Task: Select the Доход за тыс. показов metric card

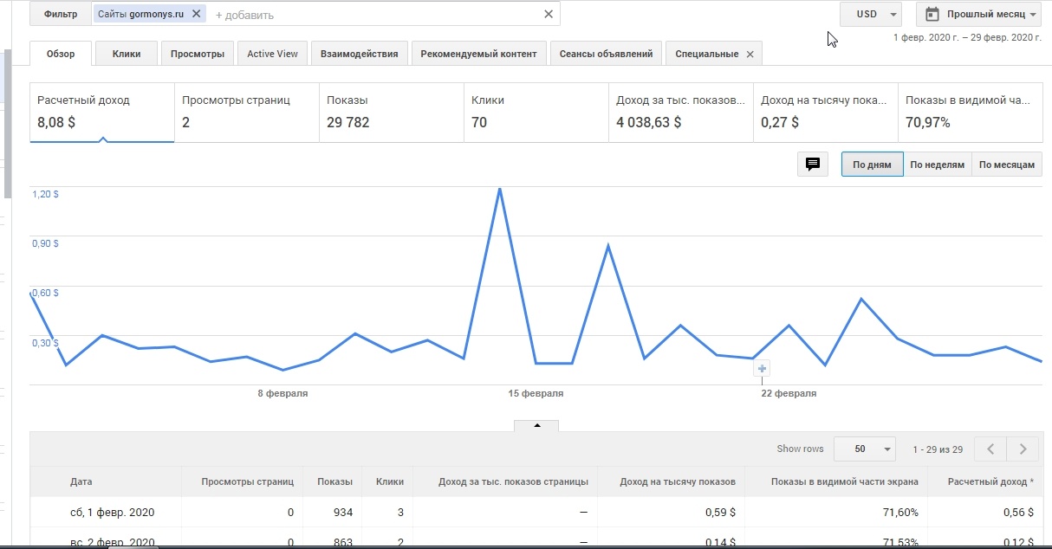Action: click(680, 113)
